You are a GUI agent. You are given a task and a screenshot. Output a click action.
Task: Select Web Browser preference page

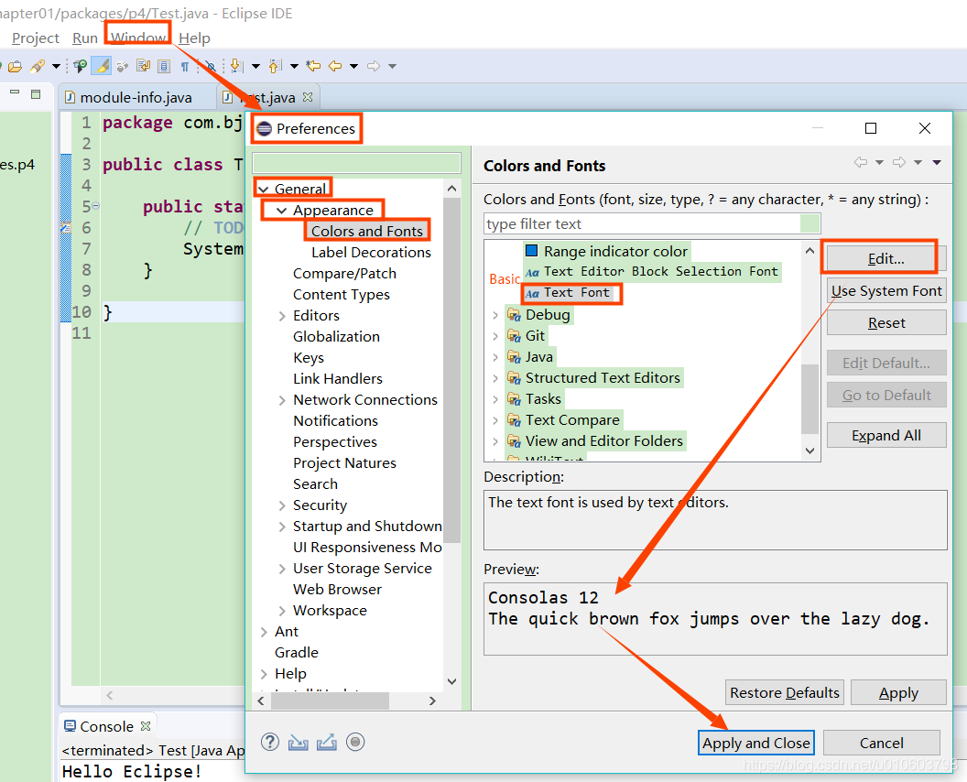pyautogui.click(x=337, y=590)
